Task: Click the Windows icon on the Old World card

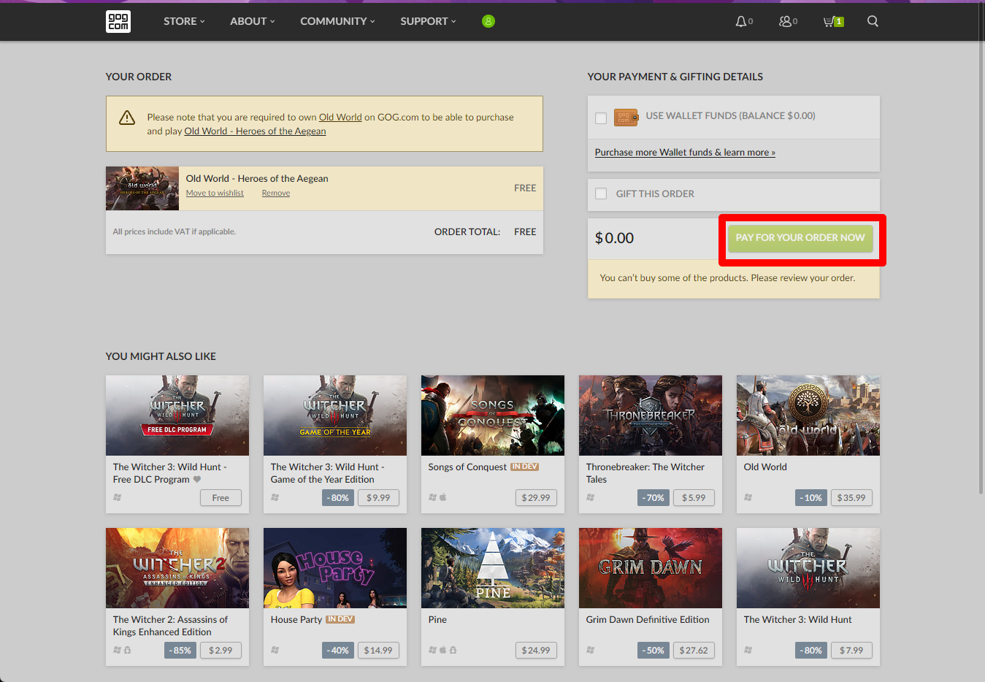Action: click(x=748, y=497)
